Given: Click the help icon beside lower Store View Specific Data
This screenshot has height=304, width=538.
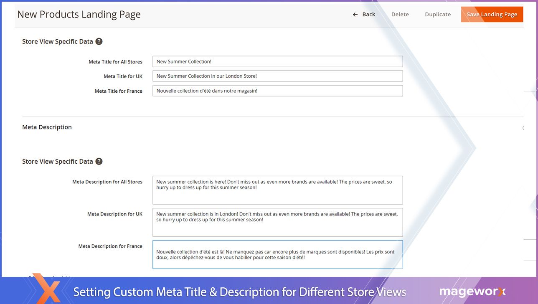Looking at the screenshot, I should pos(99,161).
